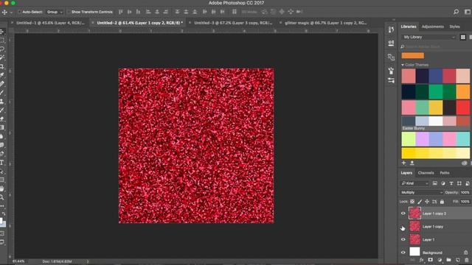Click the add content plus icon in Libraries
Viewport: 472px width, 265px height.
coord(403,163)
